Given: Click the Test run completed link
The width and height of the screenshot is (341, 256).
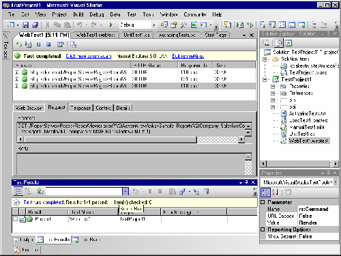Looking at the screenshot, I should [x=44, y=202].
